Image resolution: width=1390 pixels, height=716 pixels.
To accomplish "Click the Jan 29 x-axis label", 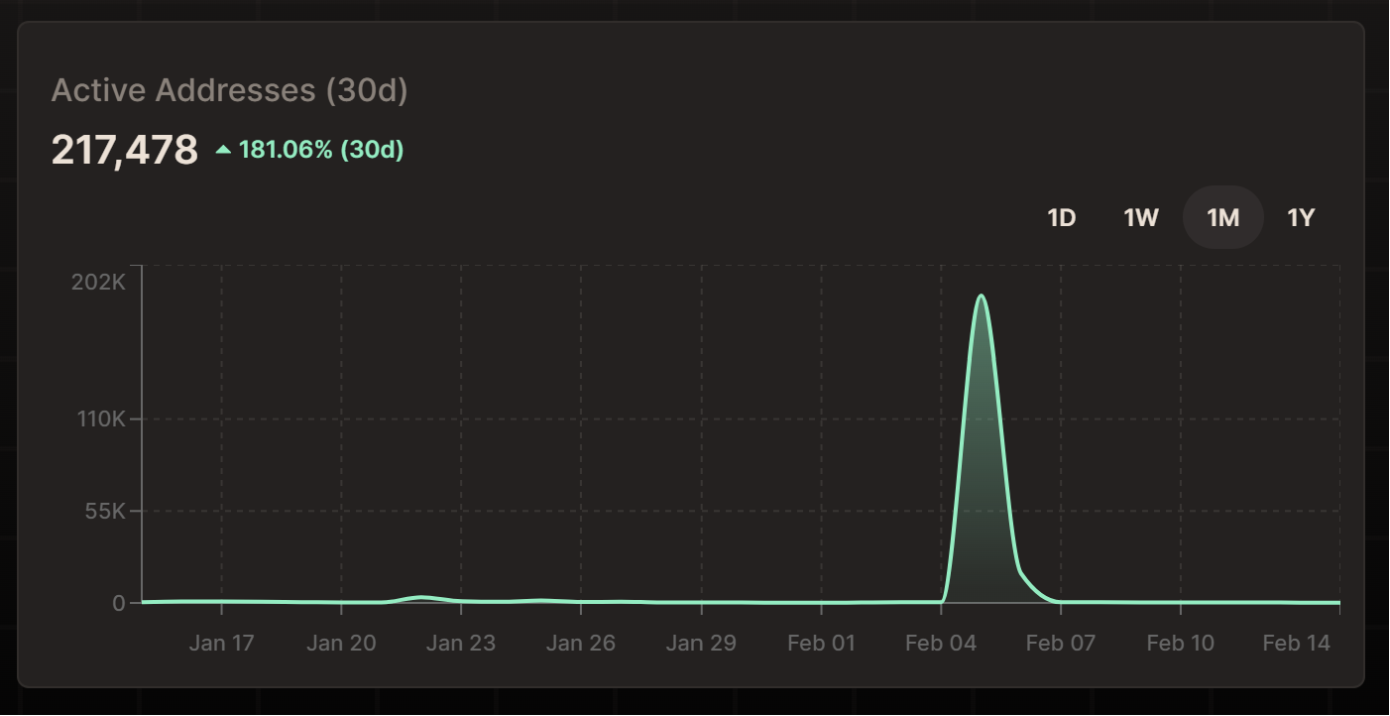I will coord(701,643).
